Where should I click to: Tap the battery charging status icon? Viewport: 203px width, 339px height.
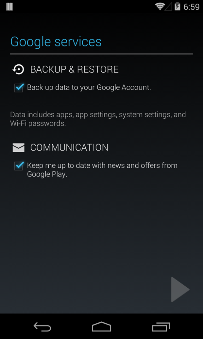pyautogui.click(x=177, y=7)
